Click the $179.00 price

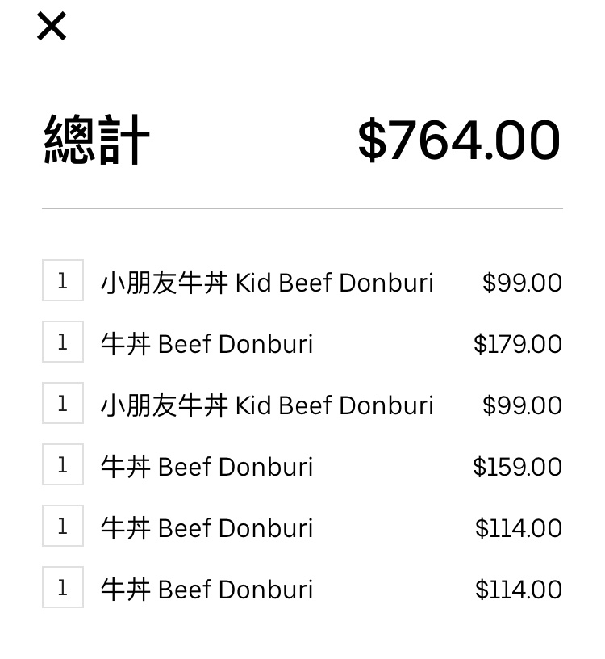pos(518,344)
